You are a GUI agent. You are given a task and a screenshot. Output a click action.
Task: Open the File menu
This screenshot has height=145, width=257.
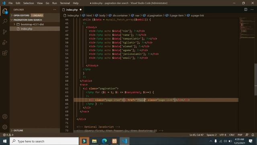tap(10, 3)
